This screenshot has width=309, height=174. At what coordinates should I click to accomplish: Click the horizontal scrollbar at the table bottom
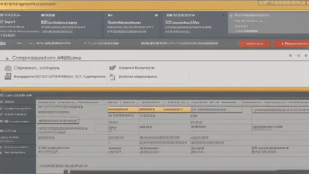coord(189,172)
